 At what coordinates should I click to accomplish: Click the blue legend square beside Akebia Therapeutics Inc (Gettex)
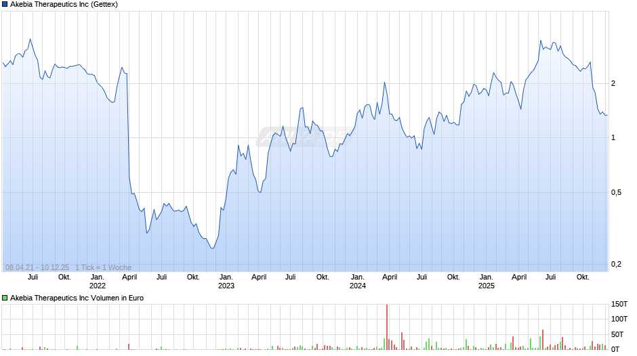click(x=5, y=5)
